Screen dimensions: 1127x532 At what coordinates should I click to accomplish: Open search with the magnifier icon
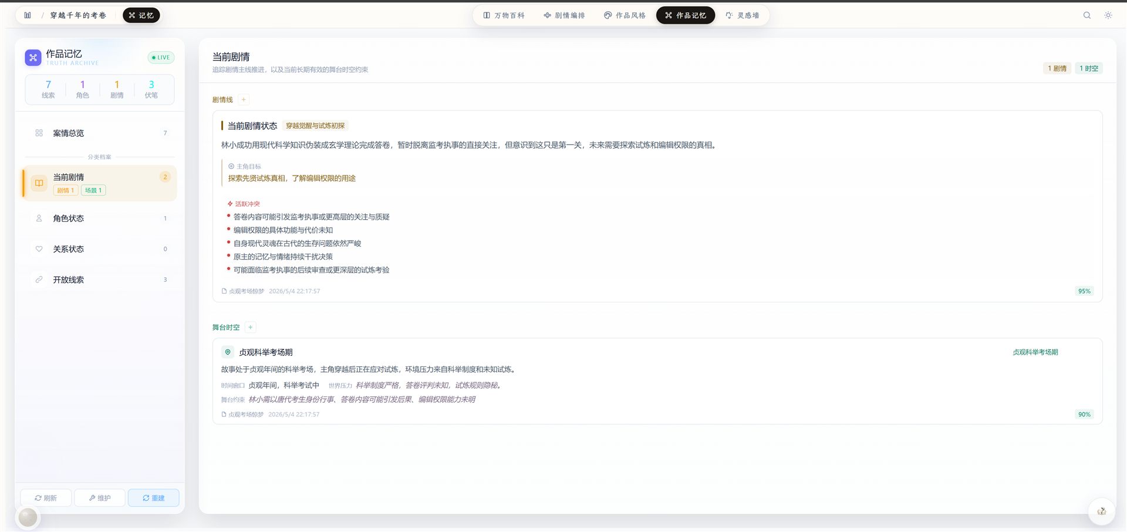click(1087, 15)
